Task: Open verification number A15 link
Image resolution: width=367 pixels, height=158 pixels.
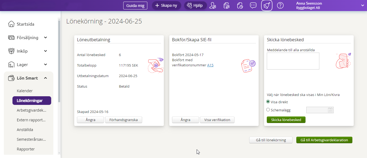Action: [210, 65]
